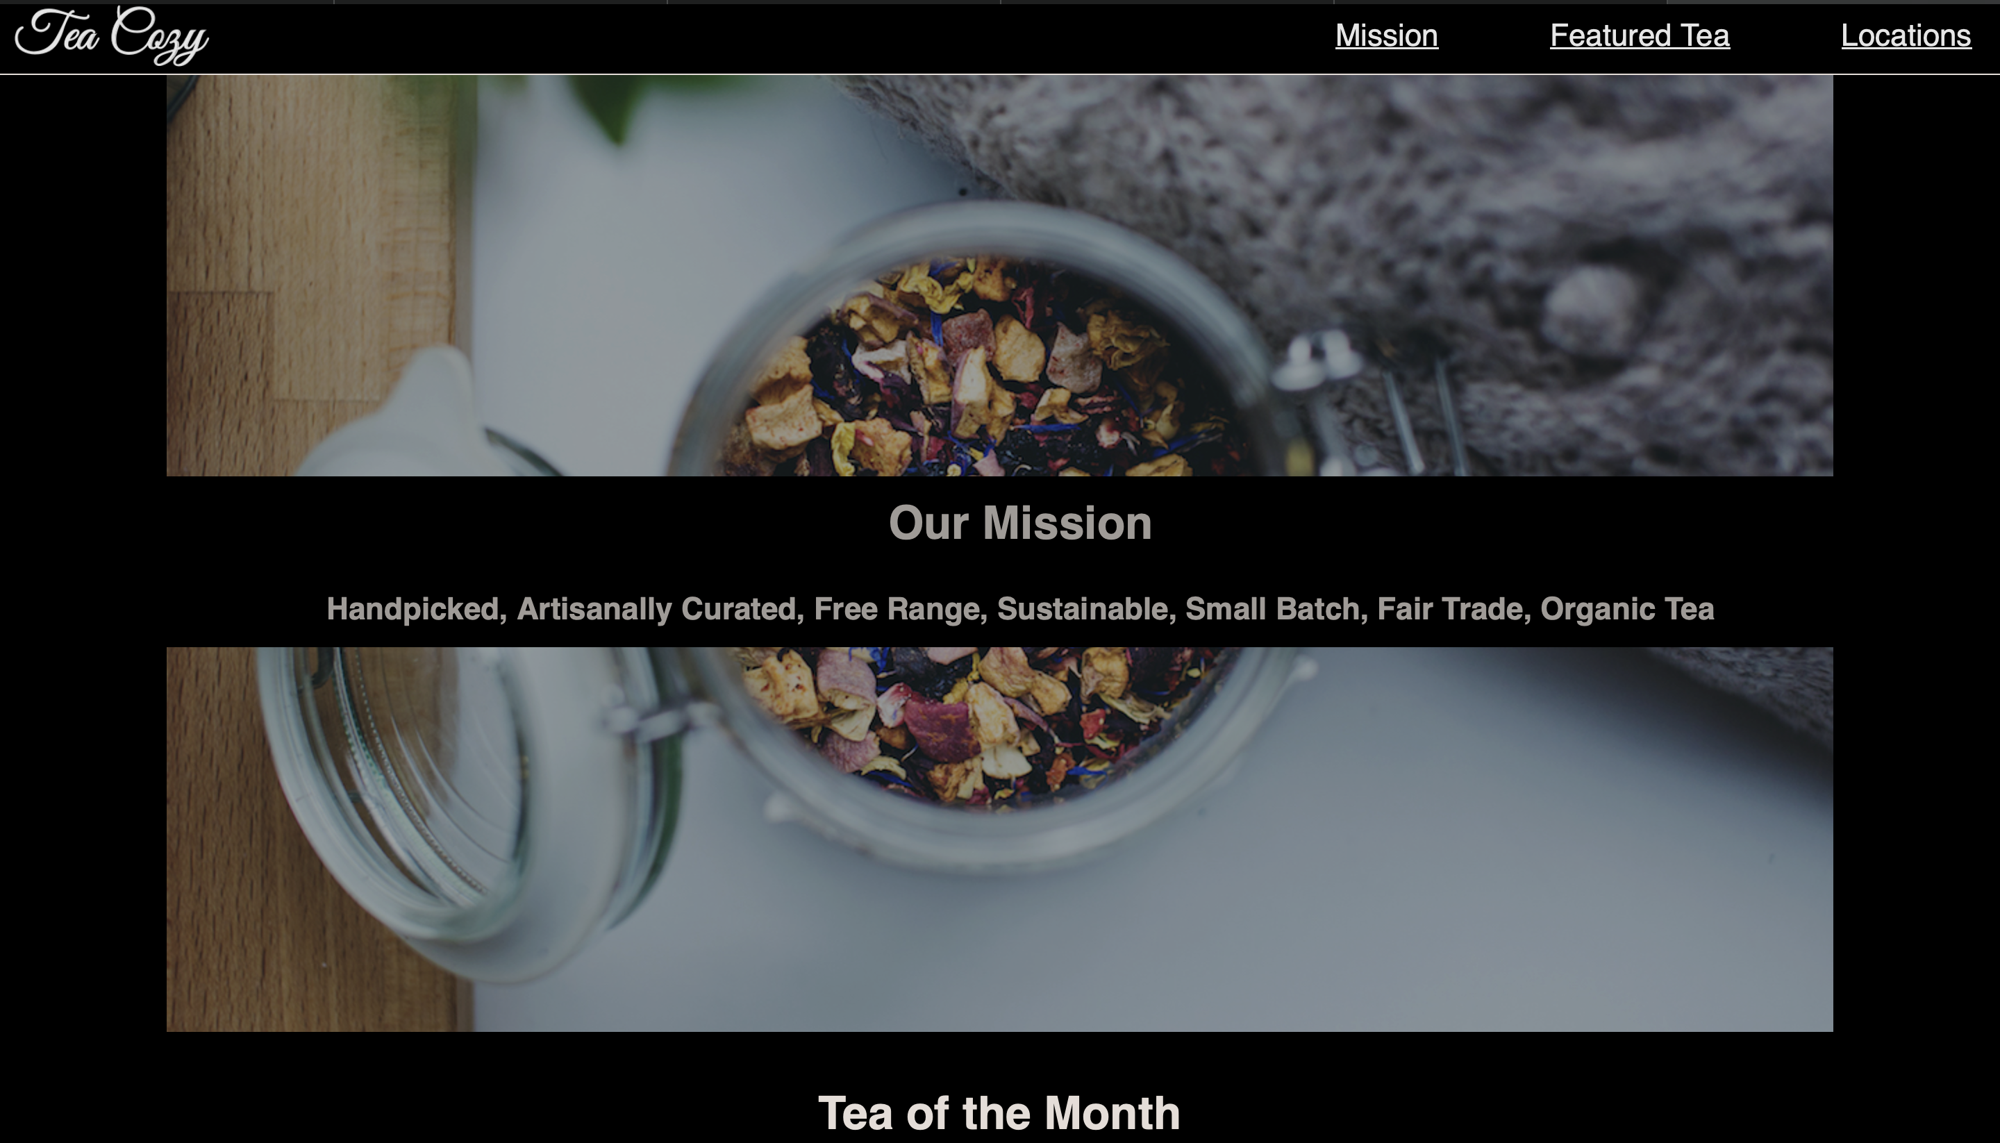Click the Tea Cozy script logo

tap(112, 35)
